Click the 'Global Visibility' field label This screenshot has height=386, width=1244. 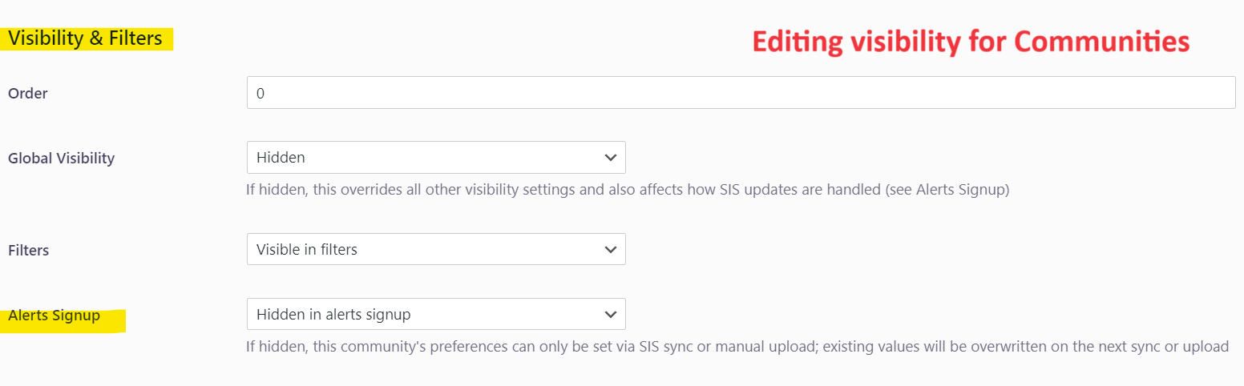(61, 159)
